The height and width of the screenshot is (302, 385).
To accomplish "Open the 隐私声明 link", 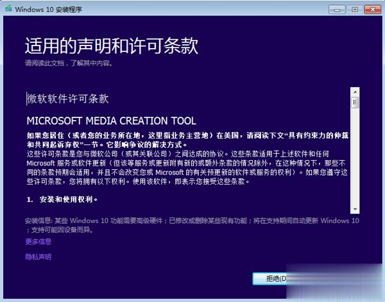I will click(x=38, y=257).
